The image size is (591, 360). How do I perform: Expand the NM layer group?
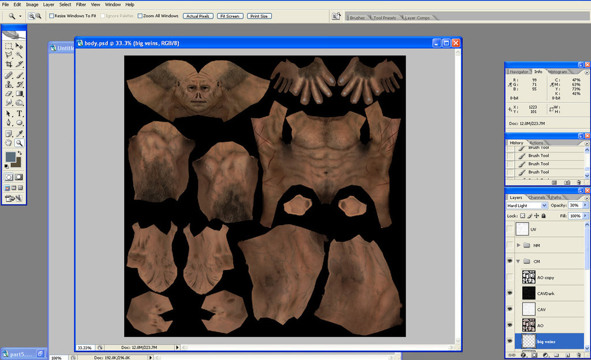pyautogui.click(x=519, y=245)
